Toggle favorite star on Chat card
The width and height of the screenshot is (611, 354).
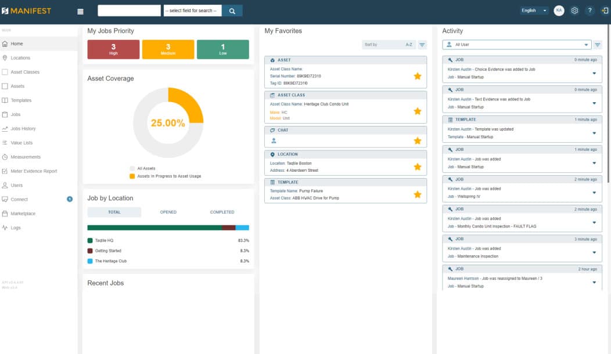tap(418, 140)
